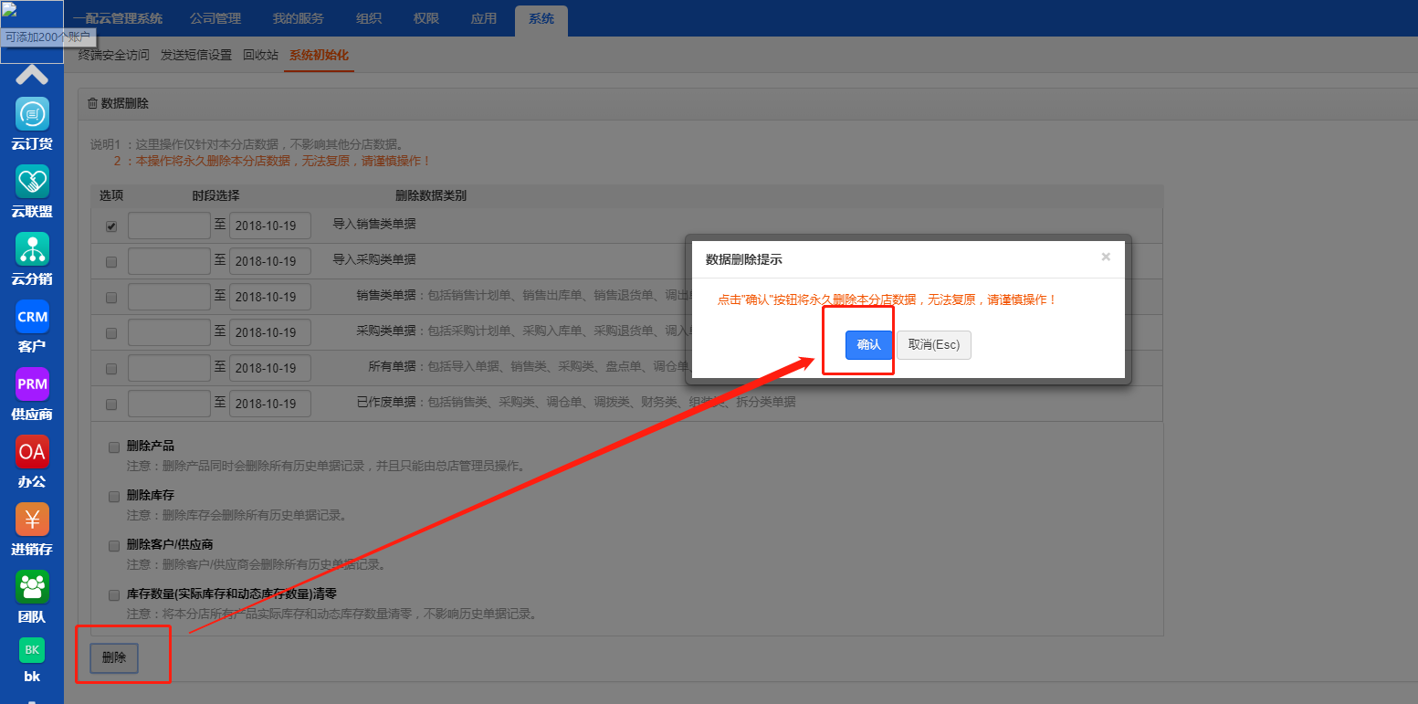Click start date field for 导入销售类单据
Viewport: 1418px width, 704px height.
[169, 226]
